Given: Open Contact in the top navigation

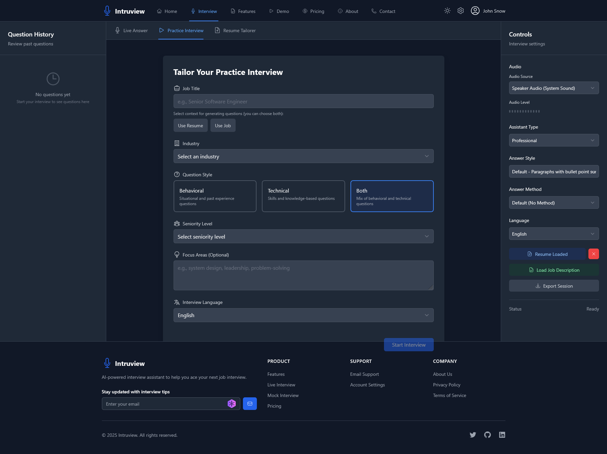Looking at the screenshot, I should [x=383, y=11].
